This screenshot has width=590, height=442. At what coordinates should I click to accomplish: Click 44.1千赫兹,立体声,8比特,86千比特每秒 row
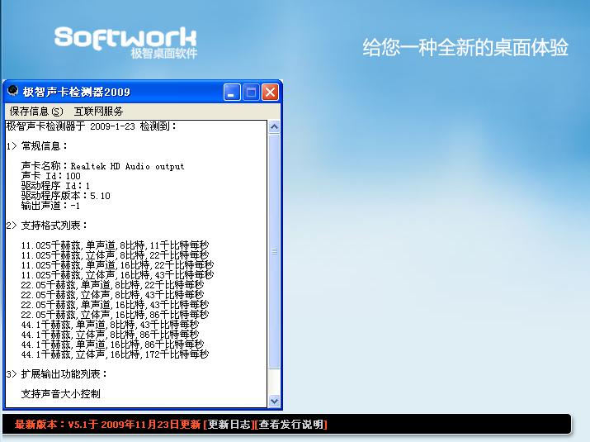click(x=110, y=335)
